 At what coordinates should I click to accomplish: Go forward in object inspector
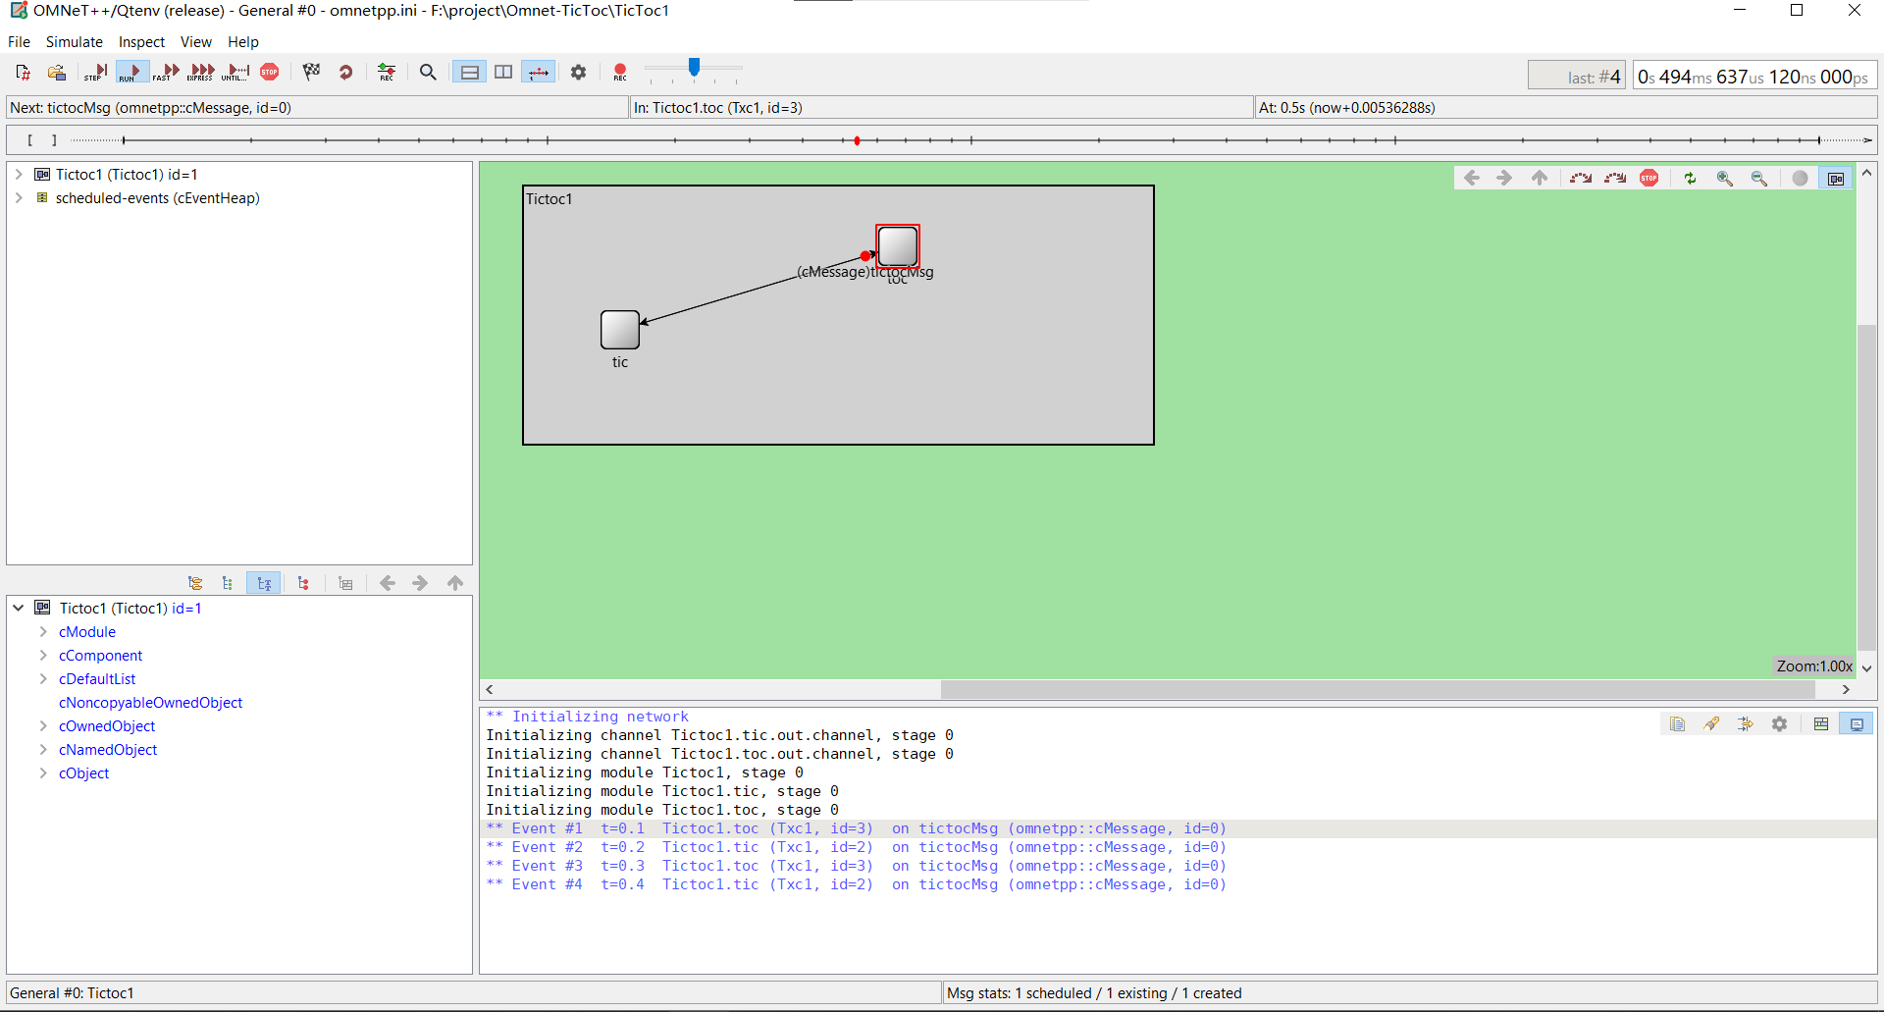420,583
